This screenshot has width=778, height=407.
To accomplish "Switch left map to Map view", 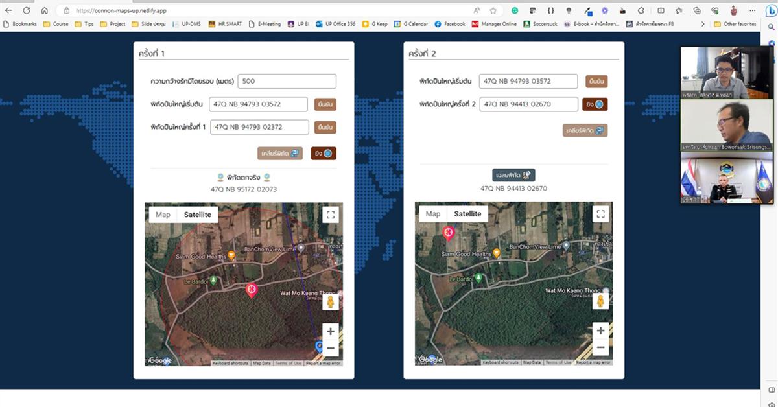I will pyautogui.click(x=163, y=215).
